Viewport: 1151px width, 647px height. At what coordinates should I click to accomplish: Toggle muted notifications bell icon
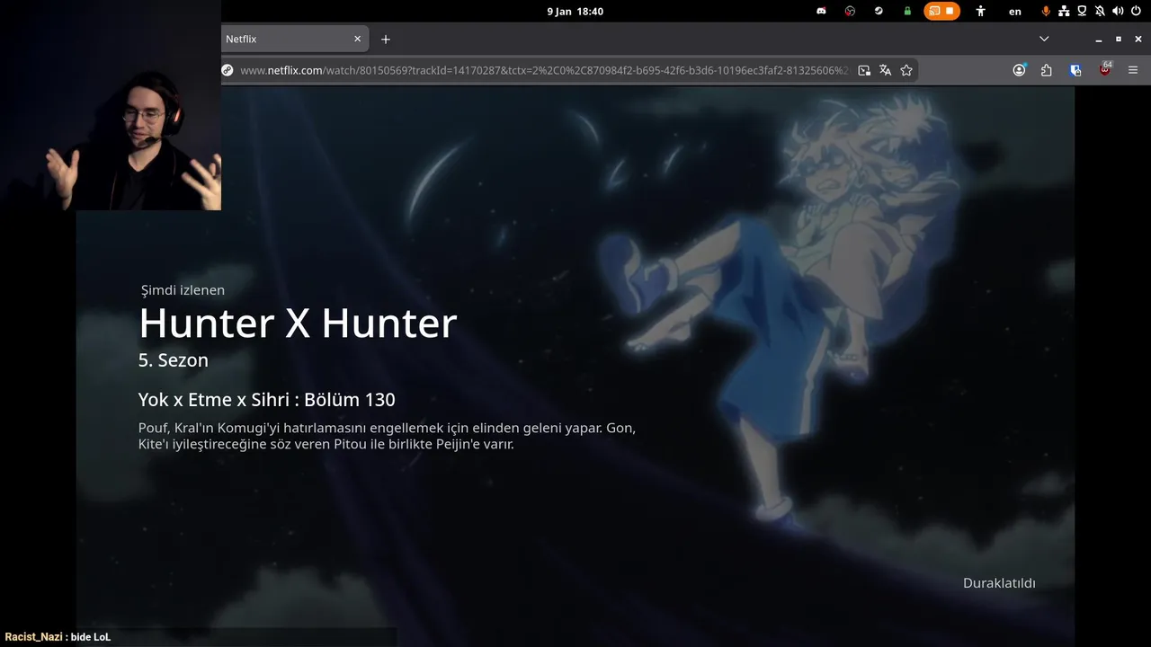point(1100,11)
